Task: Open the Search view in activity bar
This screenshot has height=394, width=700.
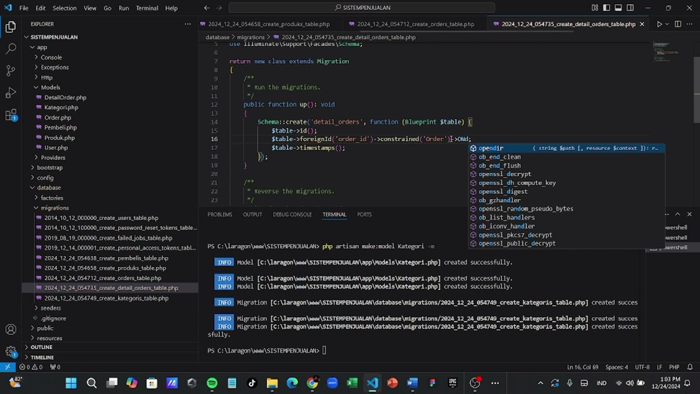Action: (x=10, y=49)
